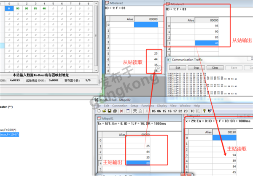Select function 15 toolbar button
Image resolution: width=253 pixels, height=176 pixels.
click(x=164, y=111)
